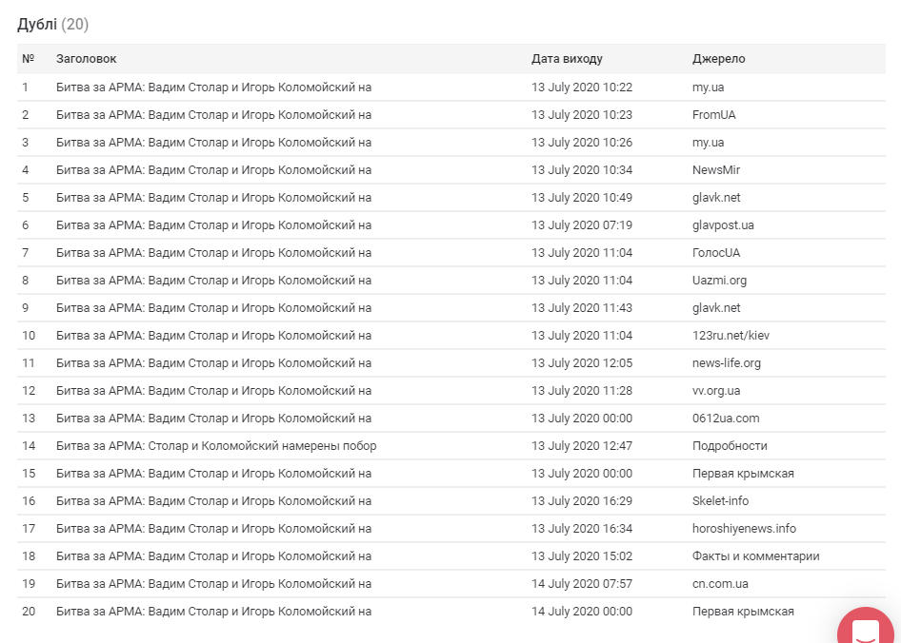Open the chat widget bubble icon
The image size is (901, 643).
coord(868,629)
